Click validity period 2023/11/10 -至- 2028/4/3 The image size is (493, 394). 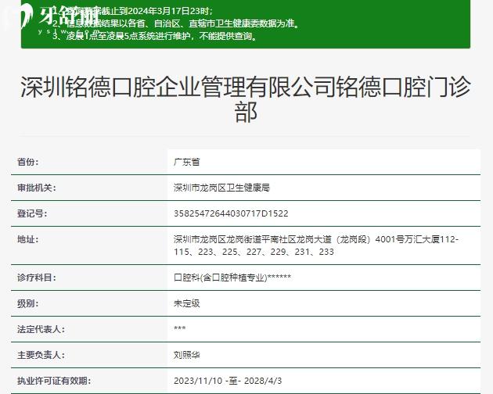[x=228, y=381]
